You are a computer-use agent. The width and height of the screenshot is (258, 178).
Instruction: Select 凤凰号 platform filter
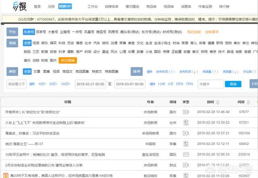click(x=89, y=32)
